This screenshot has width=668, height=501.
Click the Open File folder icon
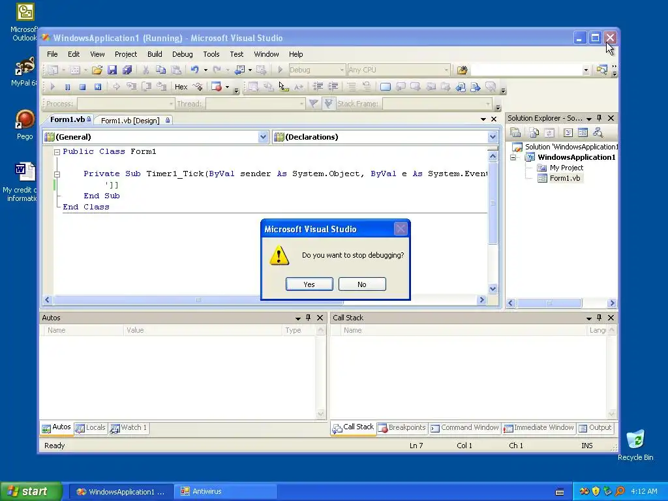point(97,70)
